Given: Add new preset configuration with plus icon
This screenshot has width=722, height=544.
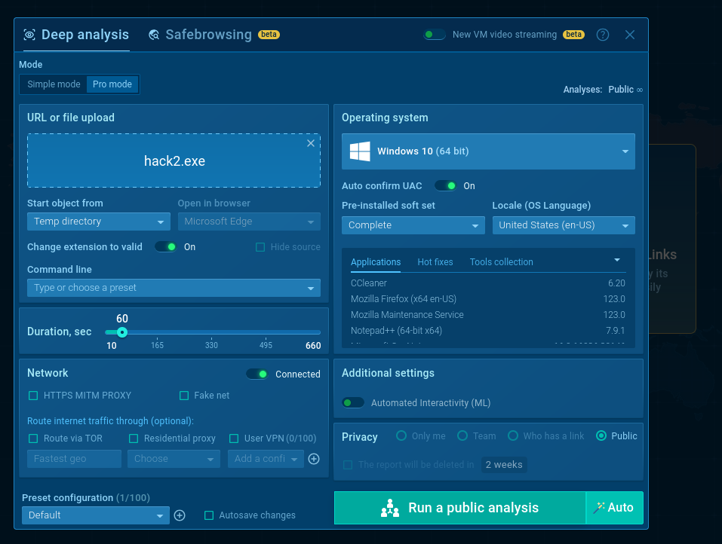Looking at the screenshot, I should pyautogui.click(x=180, y=515).
